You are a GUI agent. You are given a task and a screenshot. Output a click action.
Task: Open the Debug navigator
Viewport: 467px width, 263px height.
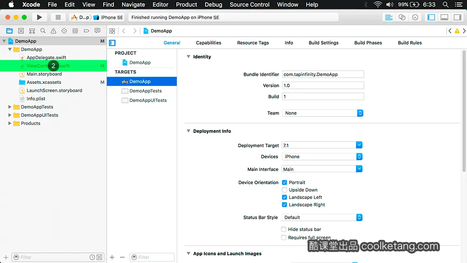coord(75,31)
